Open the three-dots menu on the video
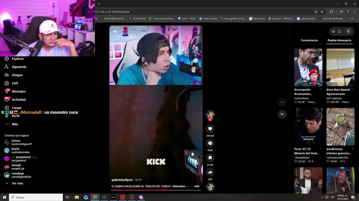Image resolution: width=359 pixels, height=201 pixels. point(197,32)
